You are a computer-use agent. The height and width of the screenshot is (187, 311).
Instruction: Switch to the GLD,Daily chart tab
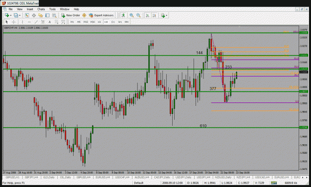tap(49, 177)
